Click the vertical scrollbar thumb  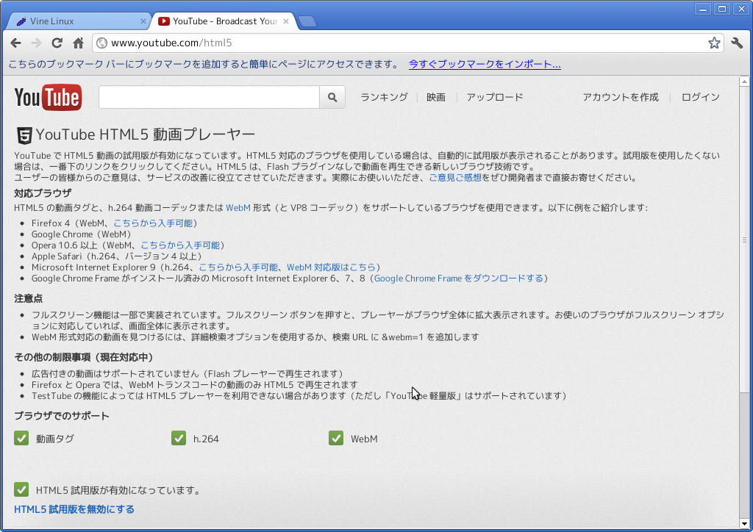744,240
